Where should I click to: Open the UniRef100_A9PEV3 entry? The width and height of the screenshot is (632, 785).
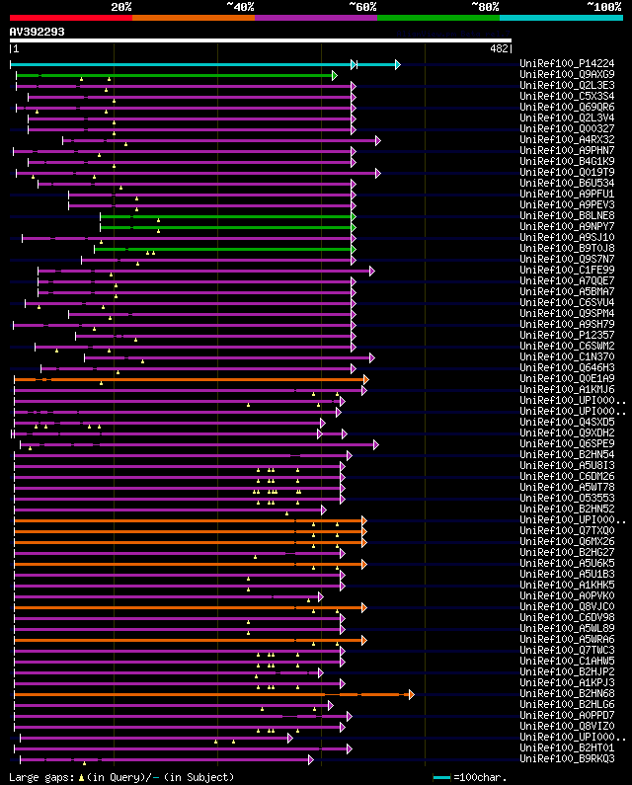pyautogui.click(x=567, y=204)
